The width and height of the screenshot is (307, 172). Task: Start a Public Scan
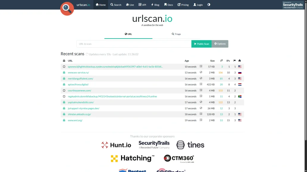click(x=201, y=44)
